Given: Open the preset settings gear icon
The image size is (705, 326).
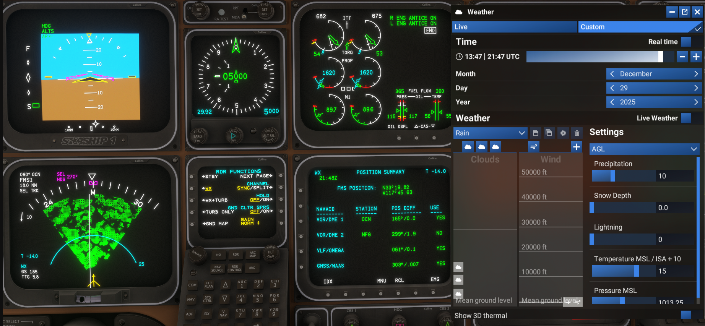Looking at the screenshot, I should tap(563, 133).
